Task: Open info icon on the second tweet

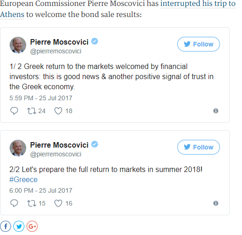Action: coord(216,203)
